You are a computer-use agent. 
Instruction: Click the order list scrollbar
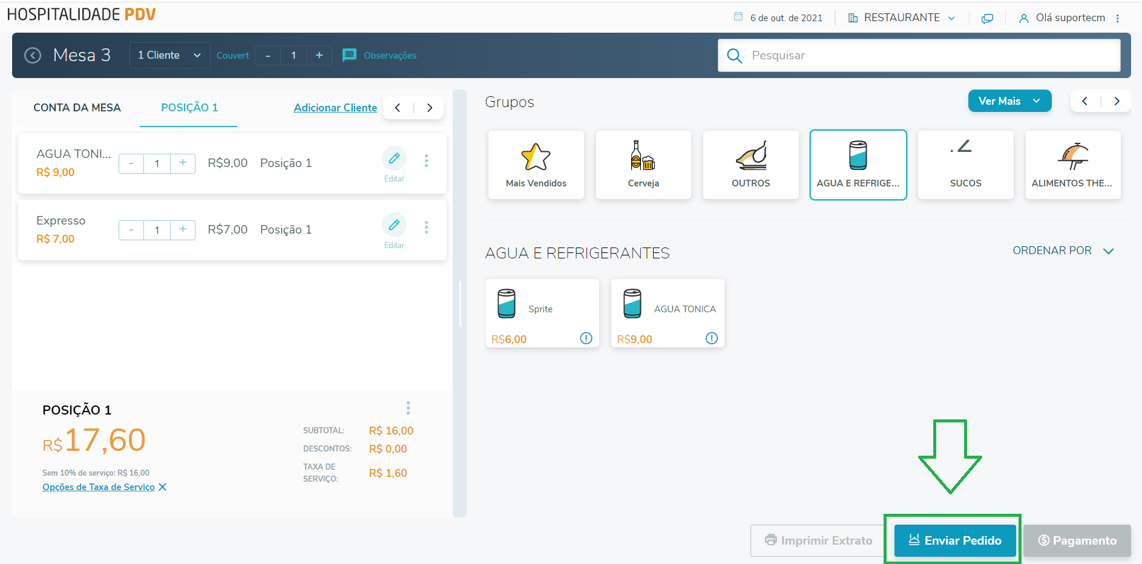(460, 303)
